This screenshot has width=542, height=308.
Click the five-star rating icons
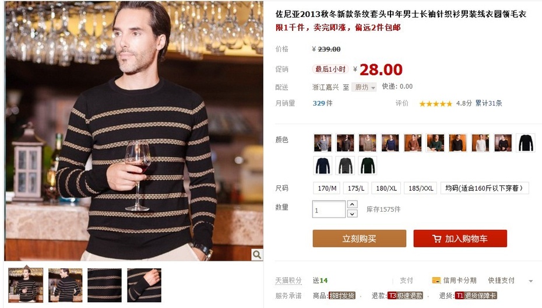click(435, 103)
